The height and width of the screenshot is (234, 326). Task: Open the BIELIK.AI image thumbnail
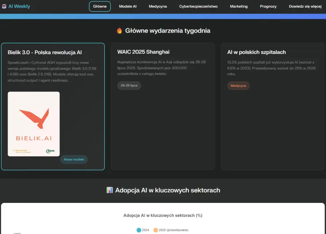coord(34,124)
